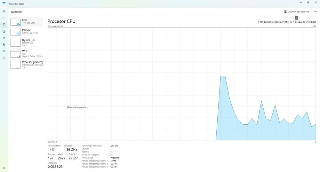This screenshot has width=320, height=172.
Task: Select the Procesor graficzny GPU item
Action: [26, 65]
